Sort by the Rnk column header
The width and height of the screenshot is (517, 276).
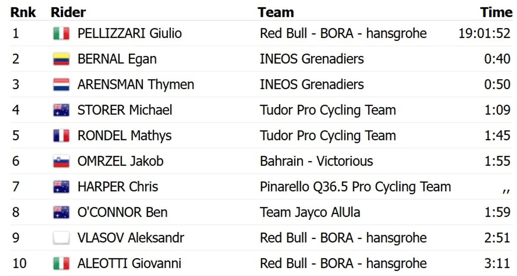point(23,12)
